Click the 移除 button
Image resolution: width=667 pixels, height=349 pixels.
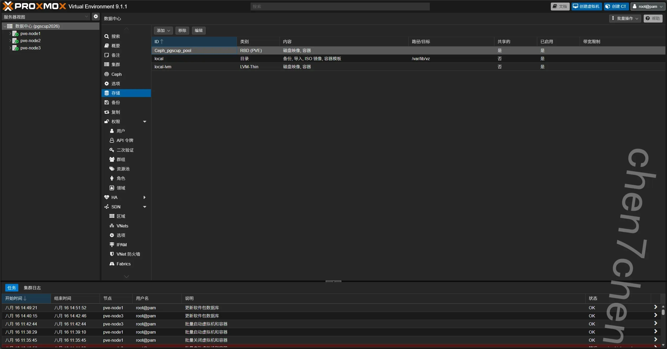coord(182,31)
